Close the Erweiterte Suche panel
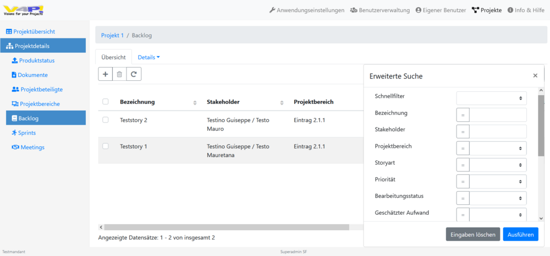This screenshot has width=550, height=256. tap(535, 76)
